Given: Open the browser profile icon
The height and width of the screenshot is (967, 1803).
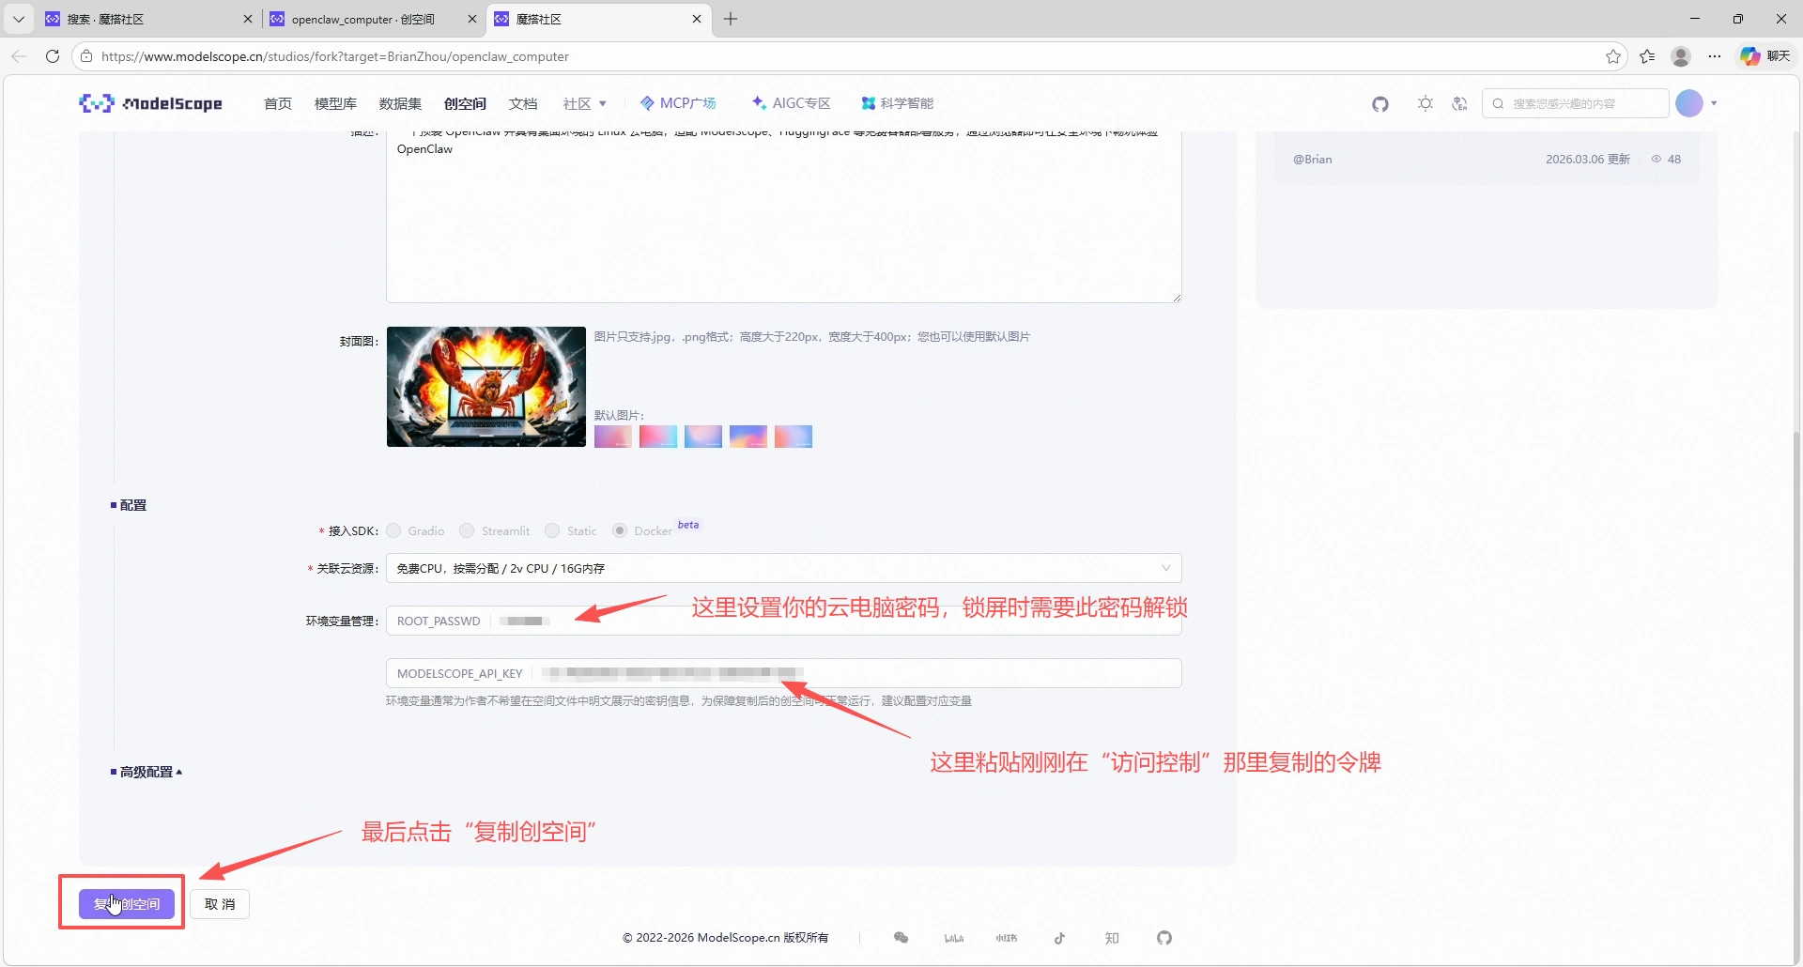Looking at the screenshot, I should 1681,56.
